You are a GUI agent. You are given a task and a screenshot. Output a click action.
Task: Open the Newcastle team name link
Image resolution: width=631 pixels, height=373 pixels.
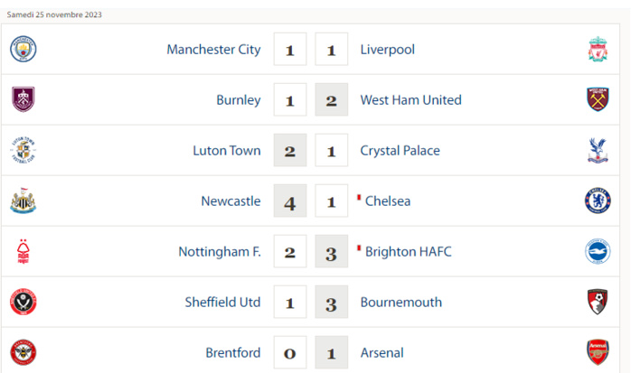coord(231,201)
